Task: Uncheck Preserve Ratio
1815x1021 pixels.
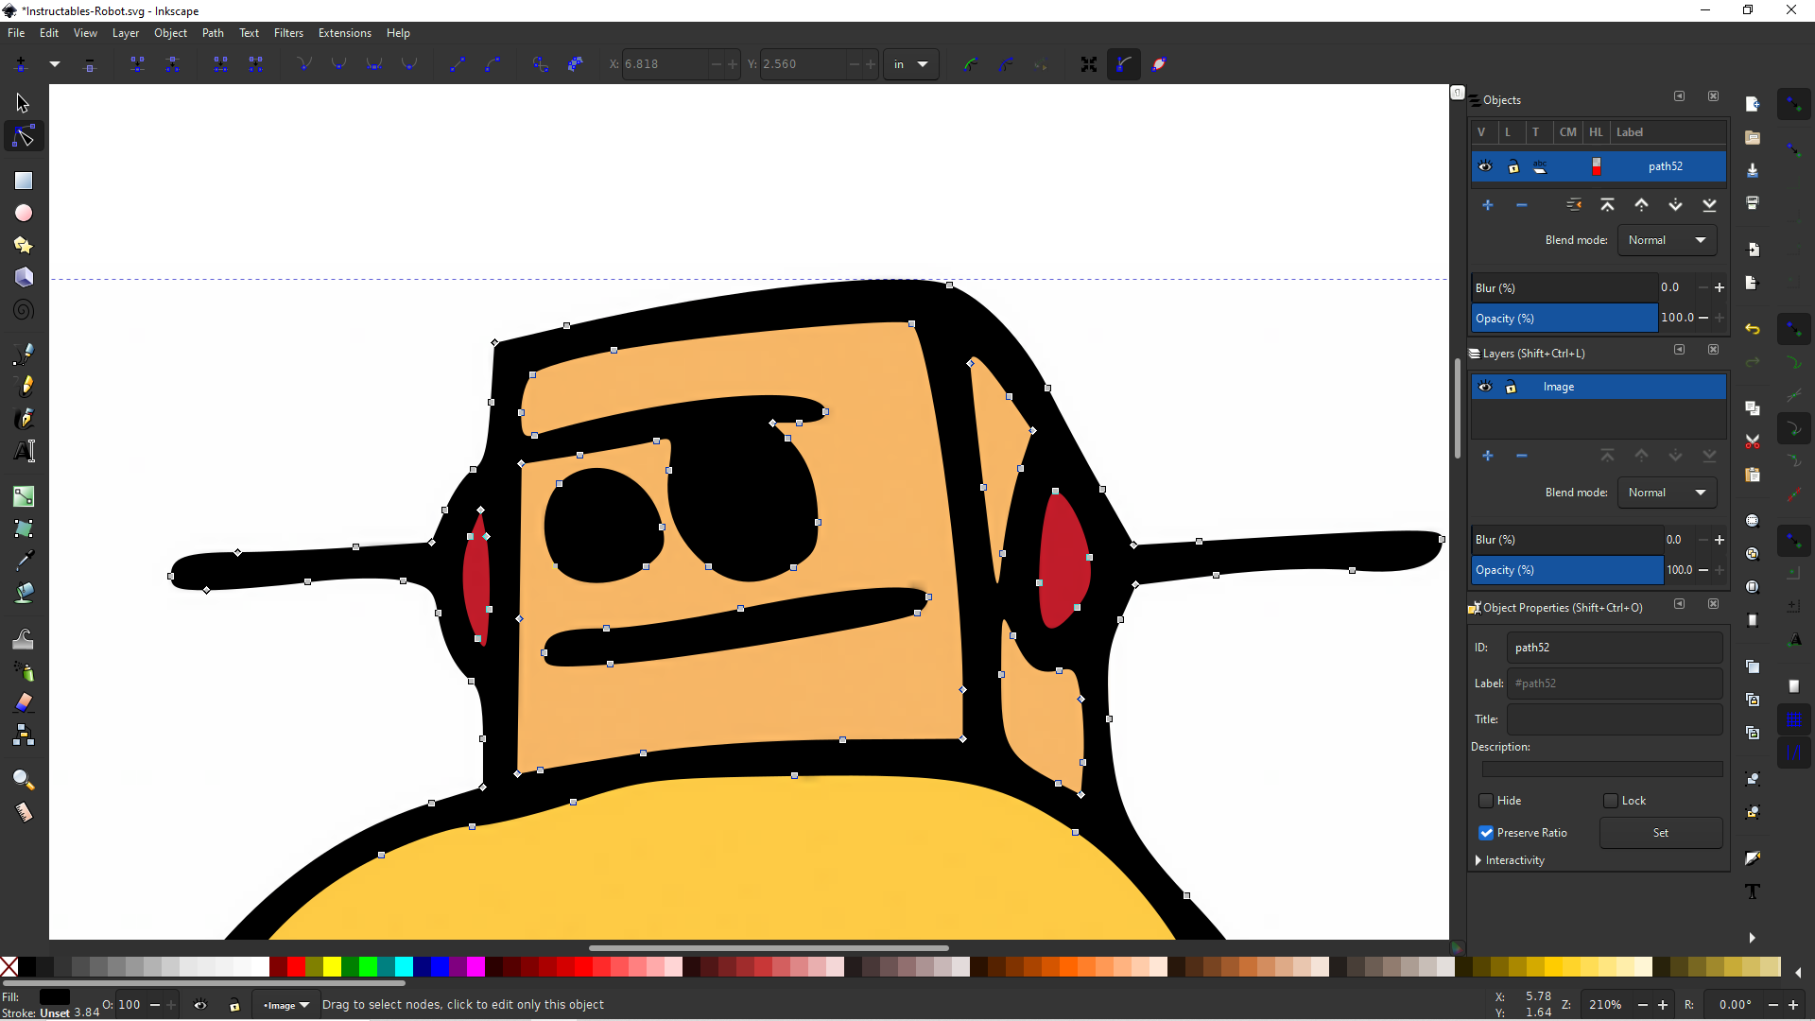Action: click(1486, 833)
